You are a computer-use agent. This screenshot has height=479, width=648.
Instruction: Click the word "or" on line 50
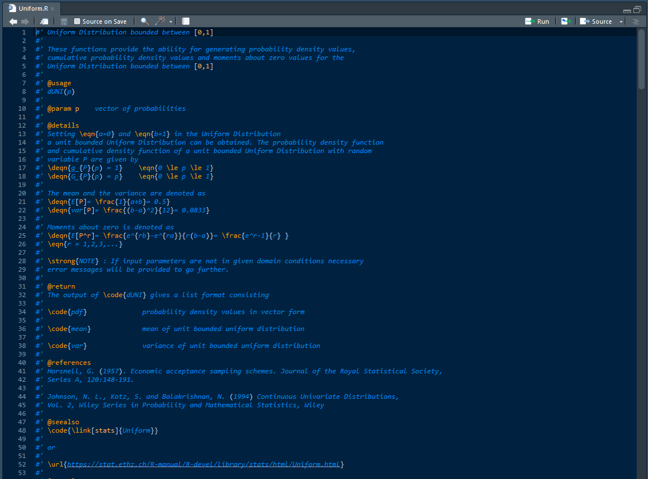(51, 447)
